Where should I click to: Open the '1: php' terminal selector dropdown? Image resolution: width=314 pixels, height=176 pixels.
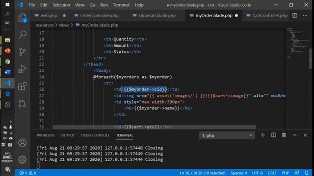point(227,135)
